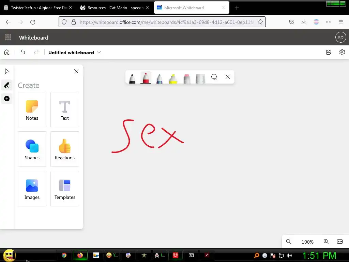The image size is (349, 262).
Task: Open the smiley Start button
Action: point(9,255)
